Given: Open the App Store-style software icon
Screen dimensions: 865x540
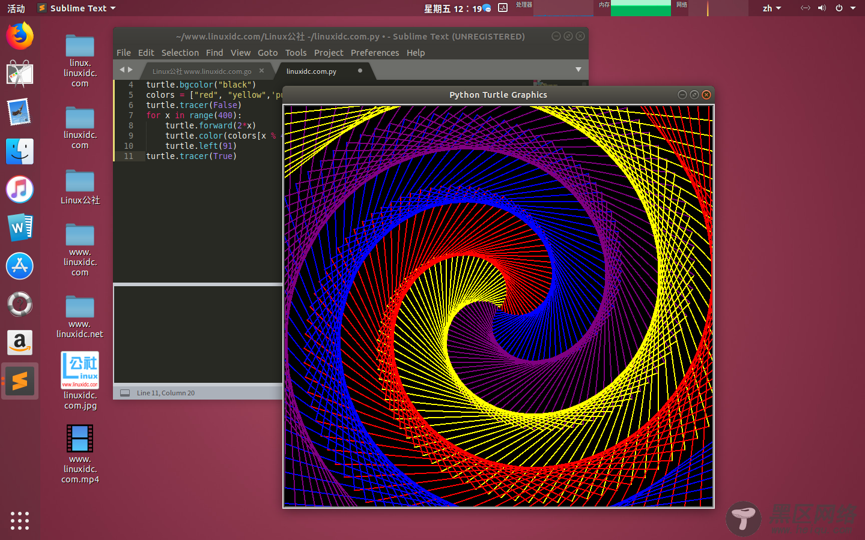Looking at the screenshot, I should pos(20,266).
